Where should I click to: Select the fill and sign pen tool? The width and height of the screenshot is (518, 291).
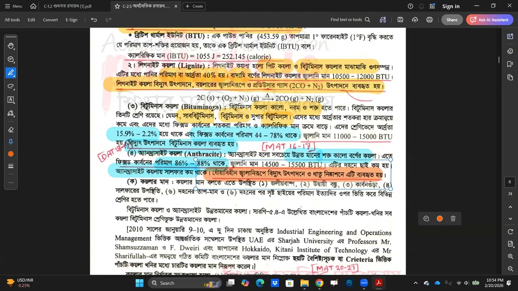[x=11, y=114]
